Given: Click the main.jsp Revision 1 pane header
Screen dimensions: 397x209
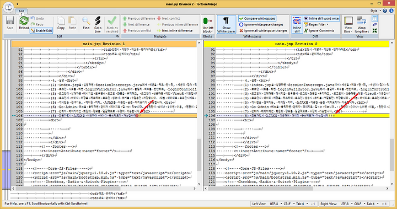Looking at the screenshot, I should (x=104, y=44).
